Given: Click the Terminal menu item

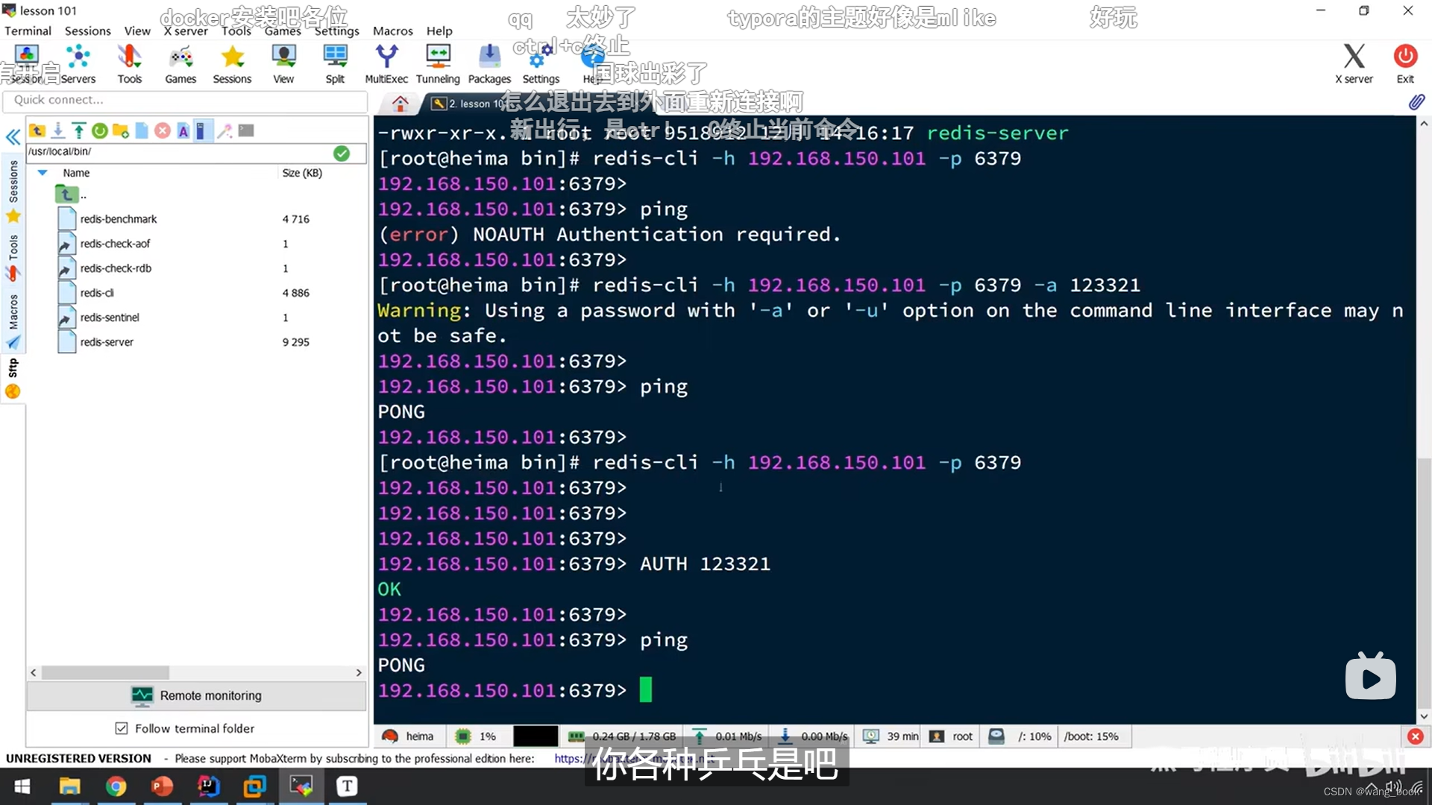Looking at the screenshot, I should [28, 31].
